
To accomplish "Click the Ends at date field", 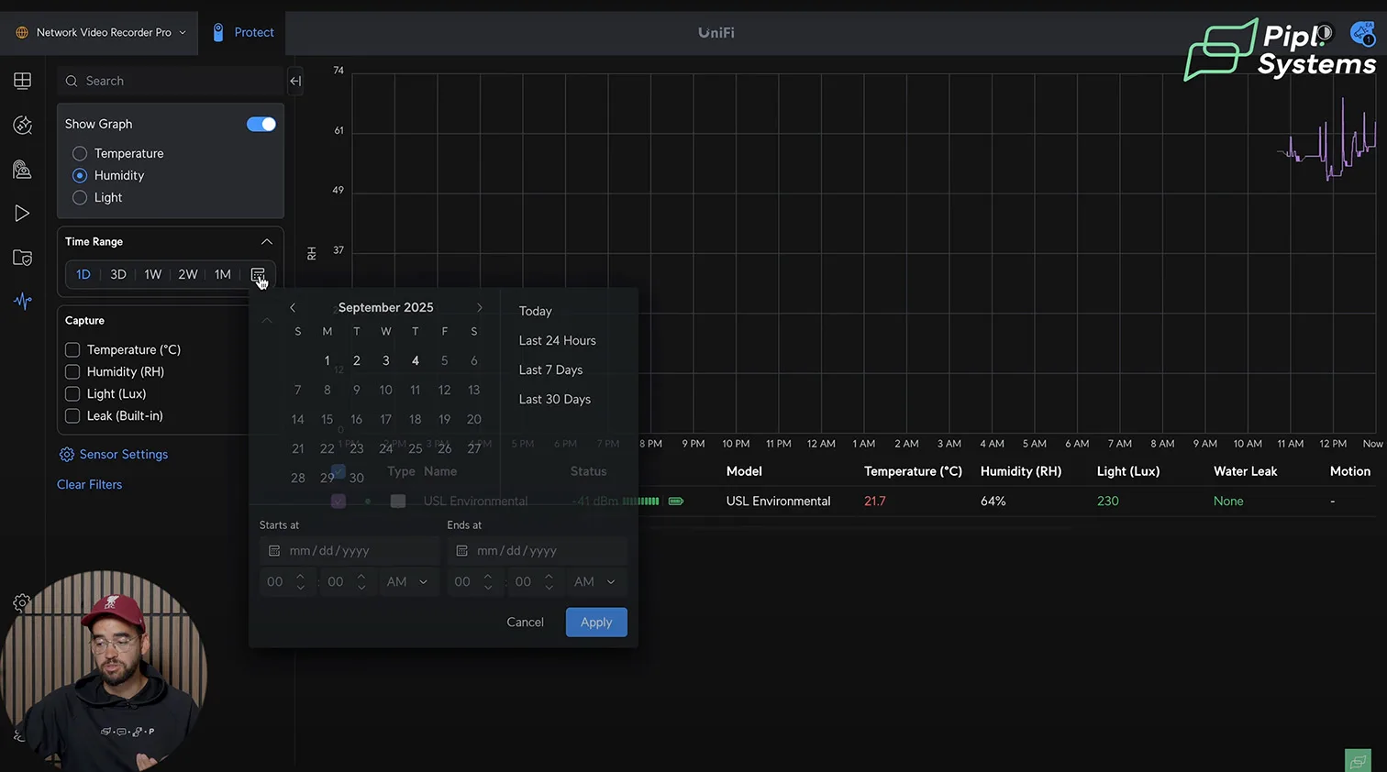I will pos(538,551).
